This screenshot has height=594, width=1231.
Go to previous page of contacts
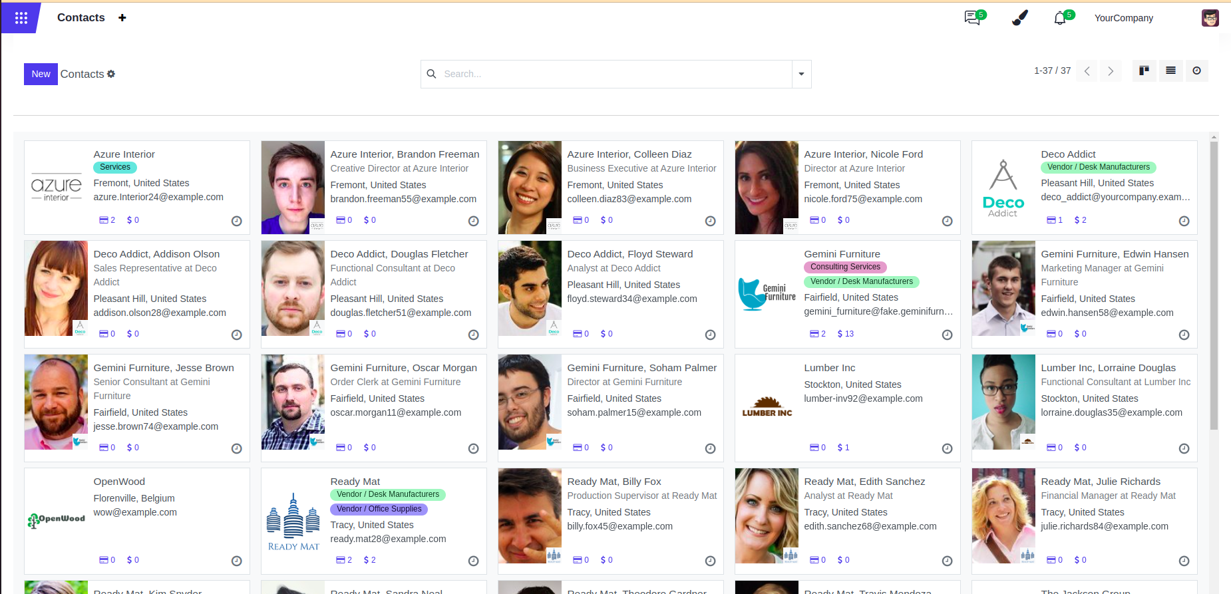pyautogui.click(x=1087, y=71)
